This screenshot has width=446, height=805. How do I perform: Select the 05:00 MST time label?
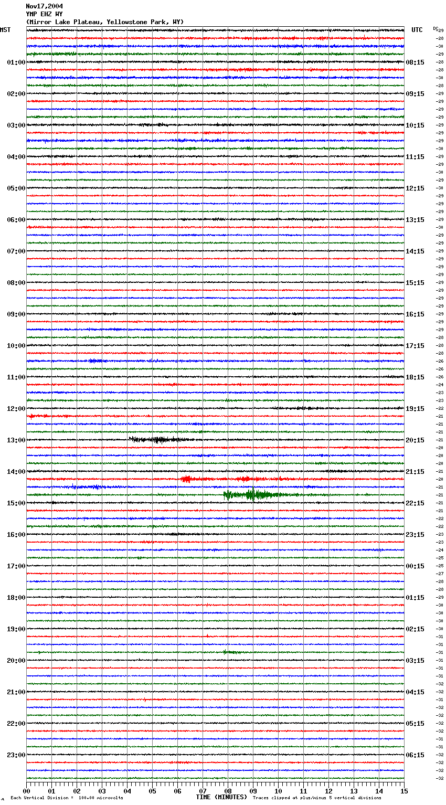click(x=16, y=188)
